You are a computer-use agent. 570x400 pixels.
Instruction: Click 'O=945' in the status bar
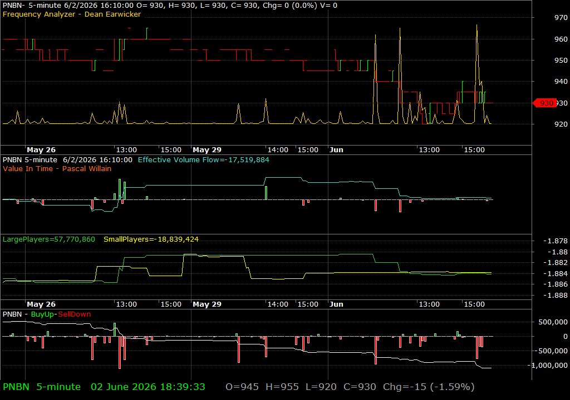point(242,387)
